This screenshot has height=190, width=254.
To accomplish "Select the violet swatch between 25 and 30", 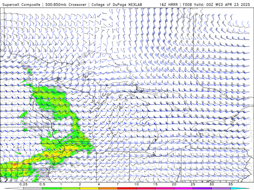I will [x=202, y=188].
